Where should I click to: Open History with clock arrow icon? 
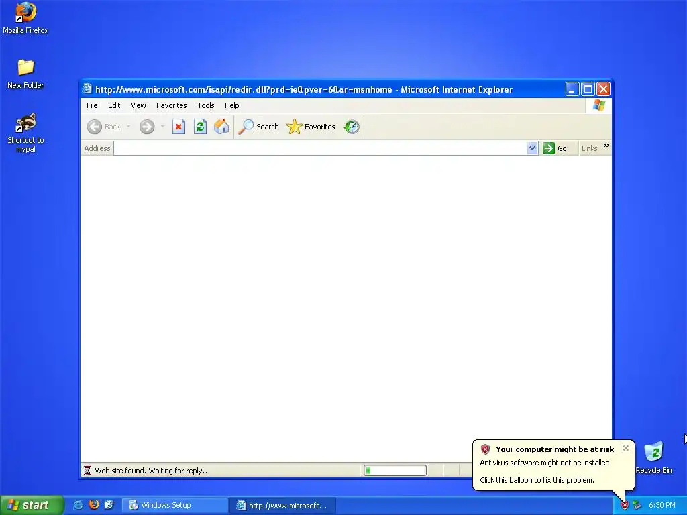(x=352, y=127)
